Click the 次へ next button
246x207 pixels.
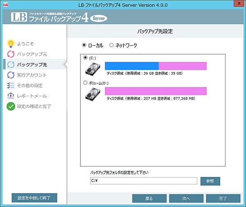point(186,198)
